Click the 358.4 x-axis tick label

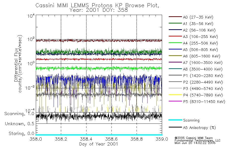tap(86, 139)
